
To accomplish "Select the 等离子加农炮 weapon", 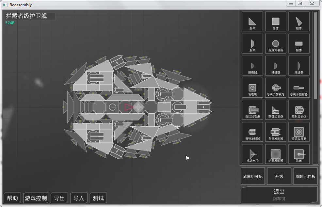I will pyautogui.click(x=276, y=88).
